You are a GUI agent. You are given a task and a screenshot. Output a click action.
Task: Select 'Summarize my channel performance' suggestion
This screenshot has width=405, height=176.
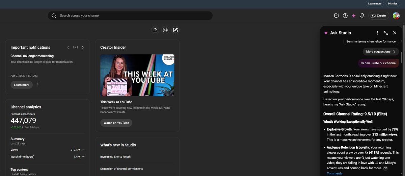[x=371, y=41]
